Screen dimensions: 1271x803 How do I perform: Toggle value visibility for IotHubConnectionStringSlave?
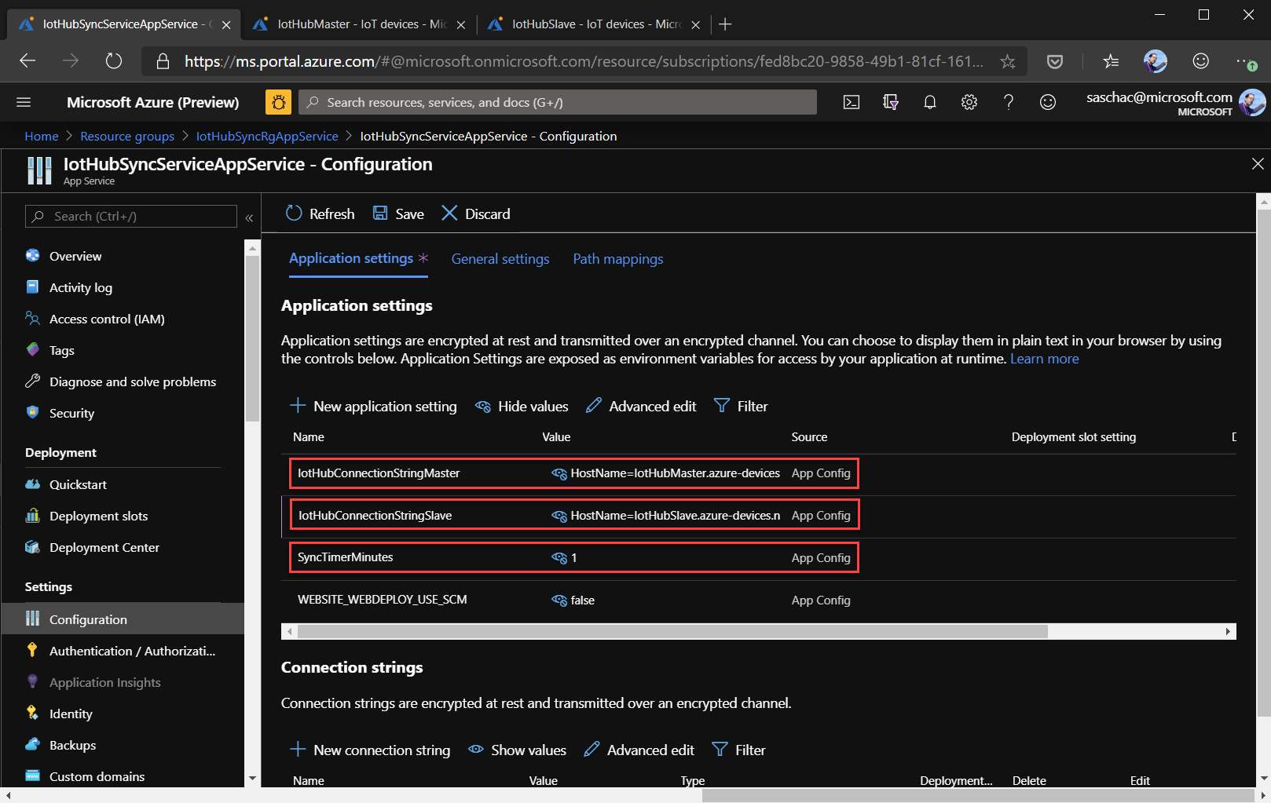click(x=559, y=516)
